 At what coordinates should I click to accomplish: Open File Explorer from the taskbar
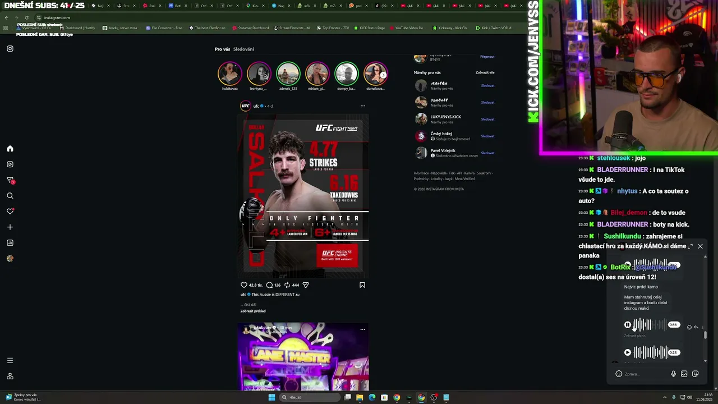(x=360, y=397)
